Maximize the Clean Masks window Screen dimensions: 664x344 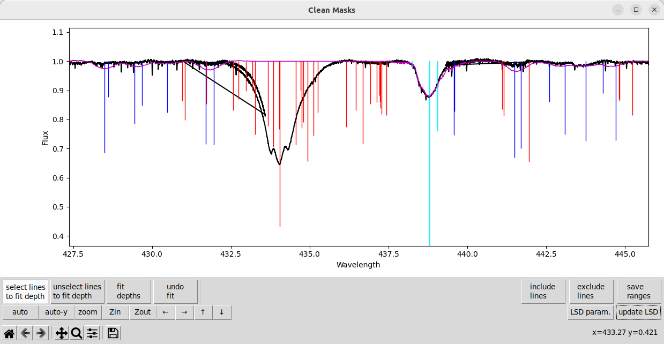point(636,10)
